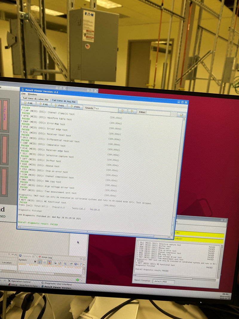Select the Tail View: di_log_file tab
Viewport: 239px width, 319px height.
coord(64,101)
